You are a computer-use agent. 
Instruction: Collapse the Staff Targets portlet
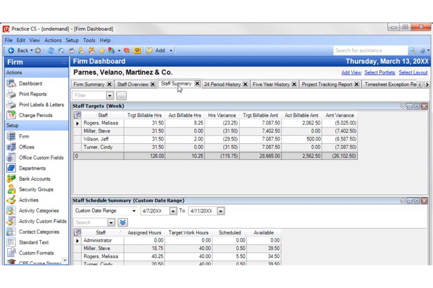403,106
